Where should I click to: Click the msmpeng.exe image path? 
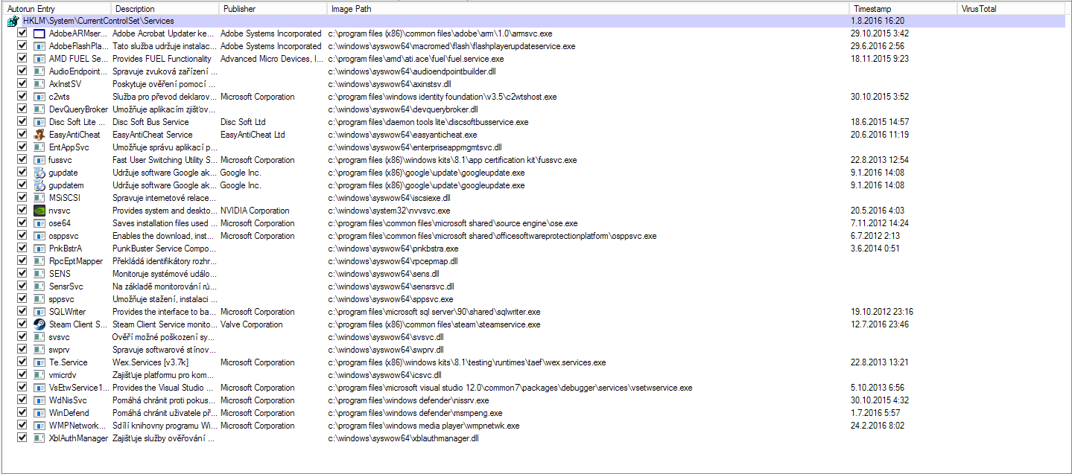tap(415, 413)
